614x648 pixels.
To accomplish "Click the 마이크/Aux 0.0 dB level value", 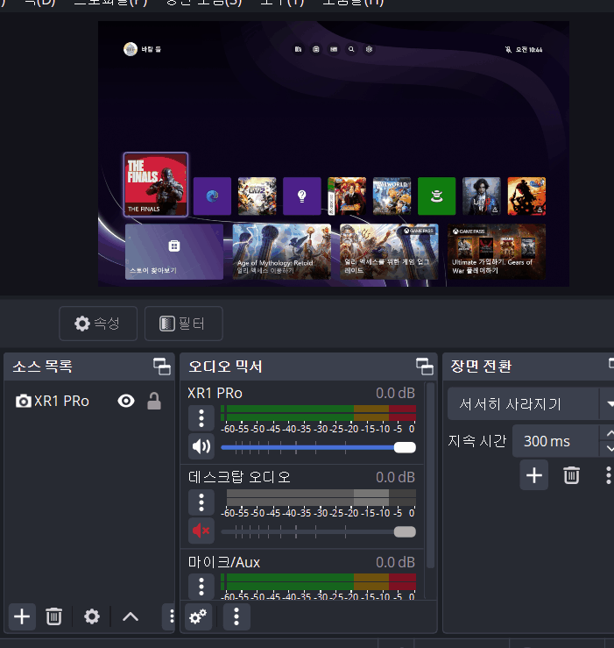I will [395, 562].
